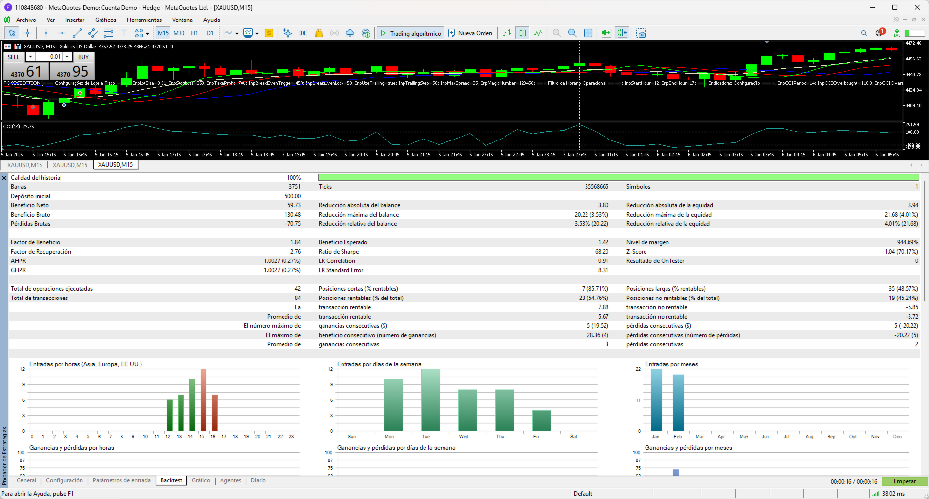Switch chart to candlestick display
The image size is (929, 499).
pyautogui.click(x=523, y=33)
